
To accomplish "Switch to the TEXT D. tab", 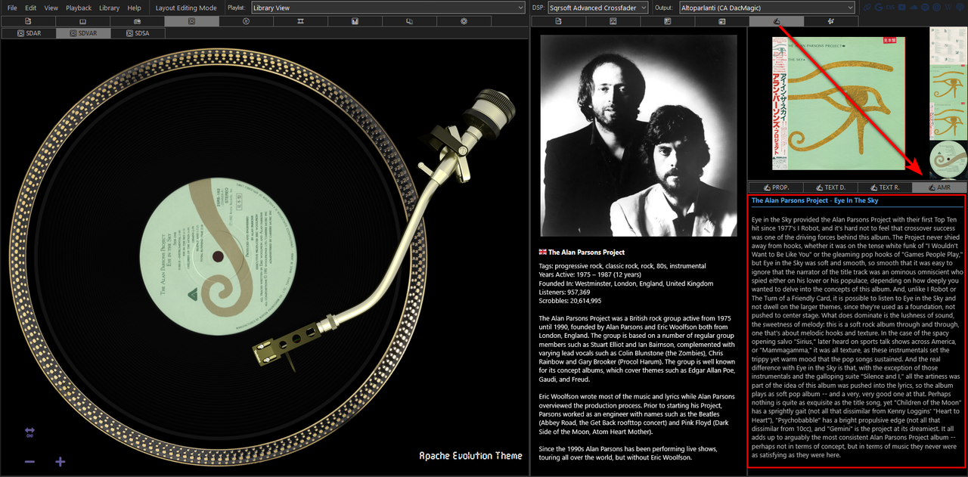I will click(x=830, y=187).
